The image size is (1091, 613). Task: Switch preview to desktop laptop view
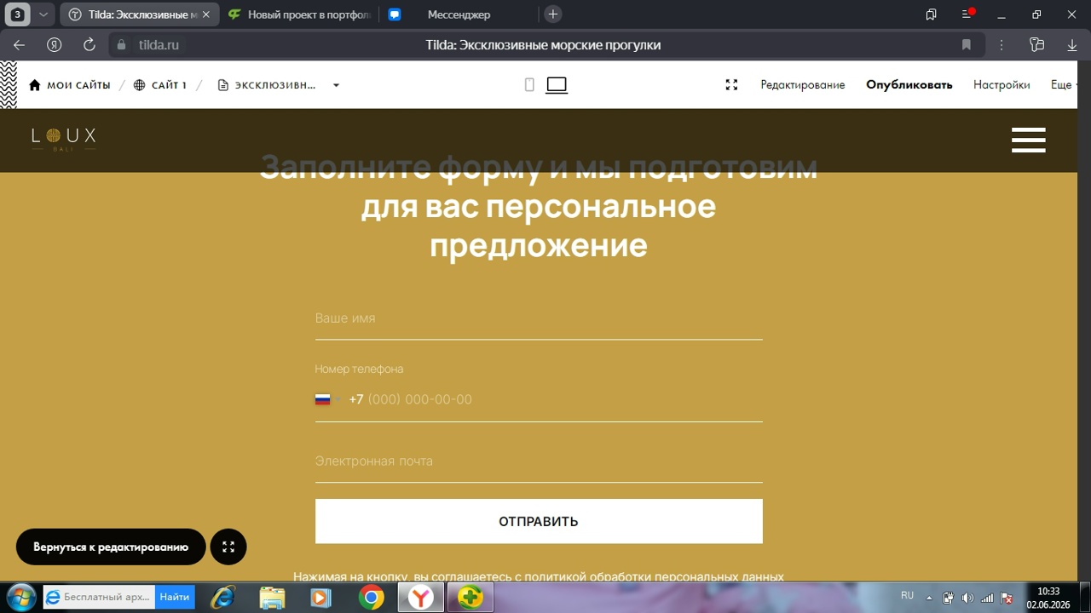557,84
